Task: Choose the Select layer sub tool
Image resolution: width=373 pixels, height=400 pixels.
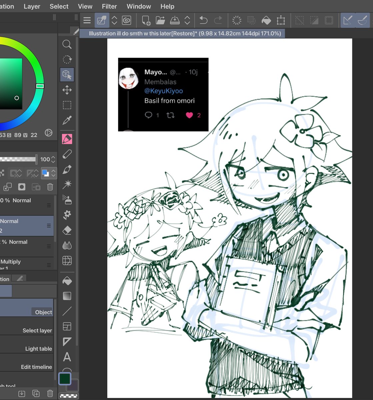Action: click(27, 326)
